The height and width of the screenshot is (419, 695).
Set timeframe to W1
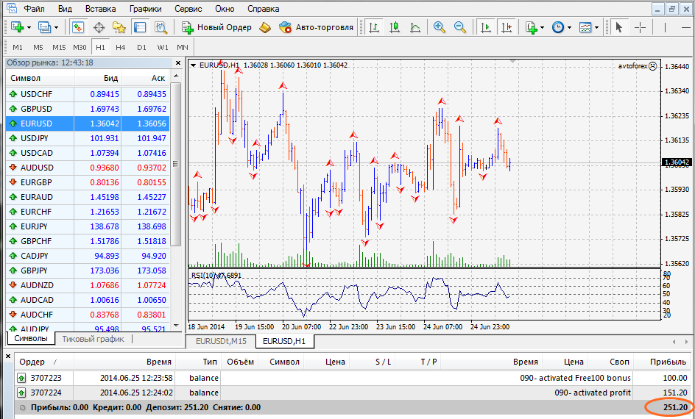[163, 47]
